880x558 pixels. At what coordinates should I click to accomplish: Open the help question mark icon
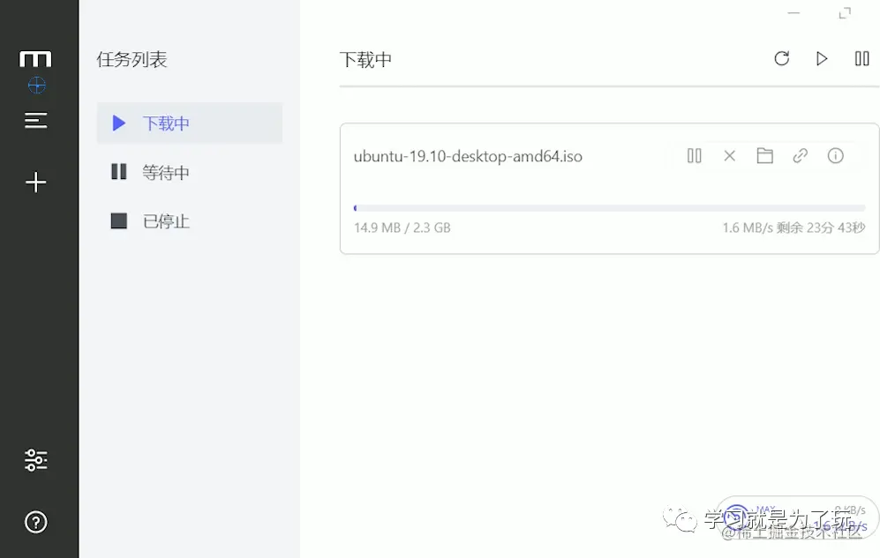tap(36, 522)
